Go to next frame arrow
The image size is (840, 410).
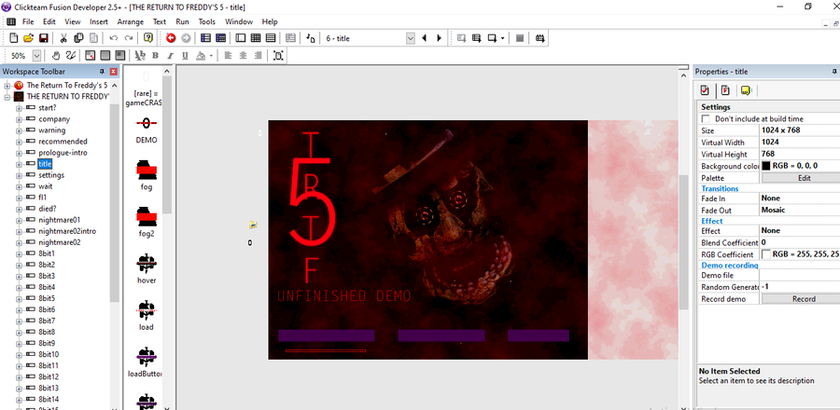[440, 38]
